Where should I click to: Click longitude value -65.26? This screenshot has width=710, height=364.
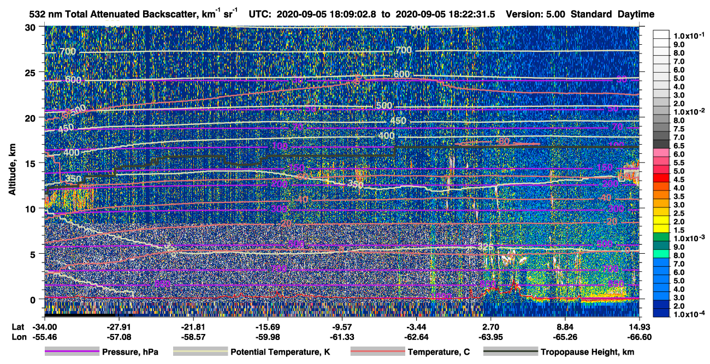click(x=565, y=337)
